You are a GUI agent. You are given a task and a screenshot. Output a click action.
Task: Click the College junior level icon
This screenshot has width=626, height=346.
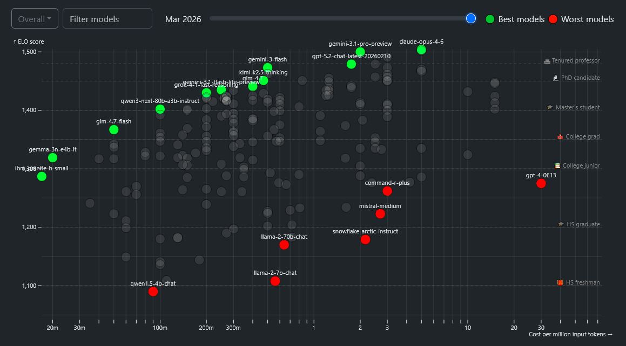point(557,165)
